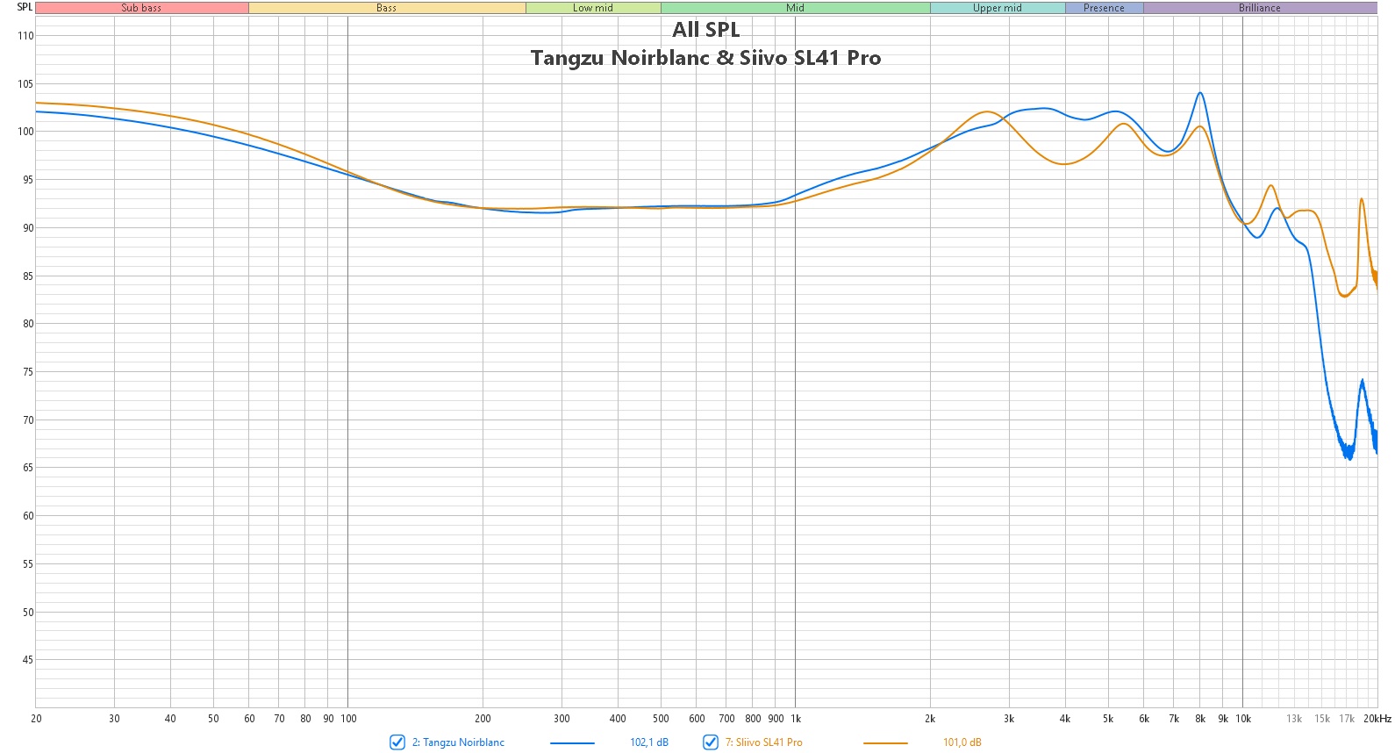
Task: Click the 13k frequency axis label
Action: (1294, 719)
